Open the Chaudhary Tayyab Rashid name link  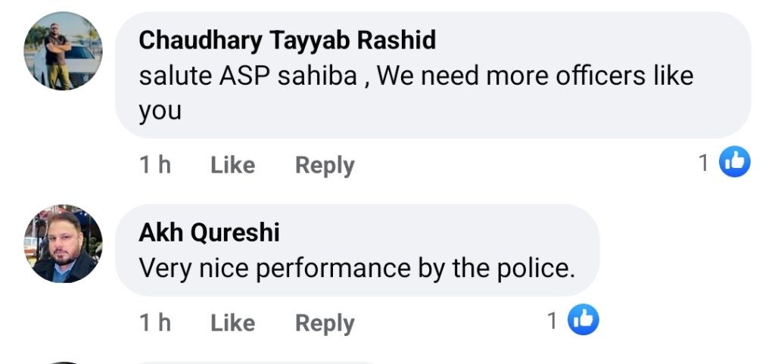pyautogui.click(x=287, y=40)
